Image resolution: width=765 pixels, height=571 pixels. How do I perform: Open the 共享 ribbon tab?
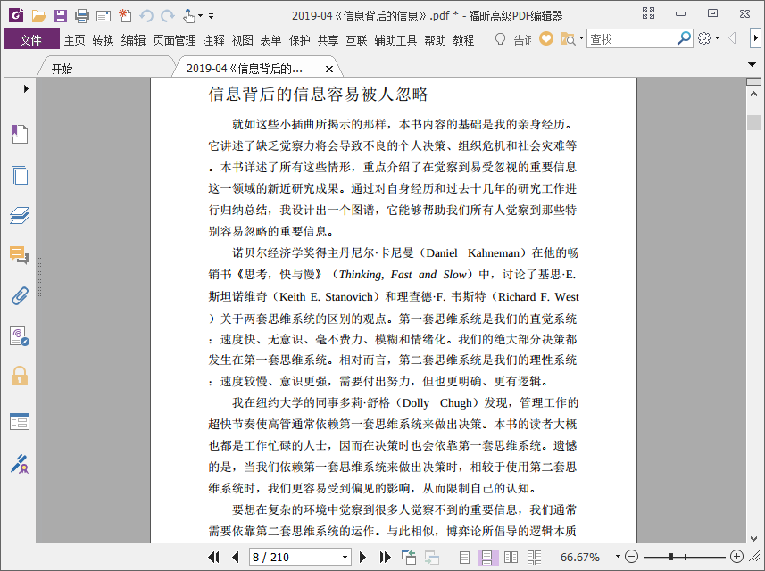click(328, 40)
